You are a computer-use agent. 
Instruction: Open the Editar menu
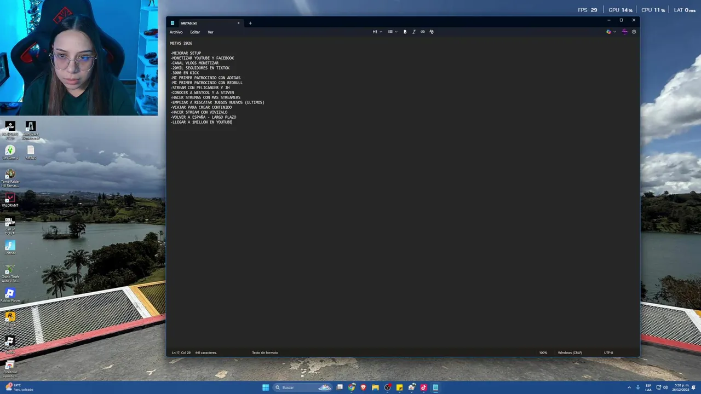[195, 32]
